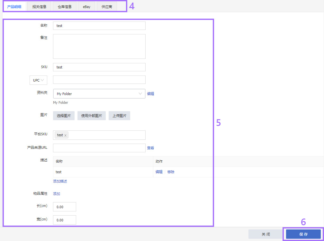Remove the "test" platform SKU tag
Screen dimensions: 324x241
click(65, 135)
